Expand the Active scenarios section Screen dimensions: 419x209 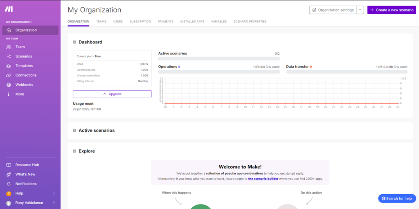pos(74,130)
